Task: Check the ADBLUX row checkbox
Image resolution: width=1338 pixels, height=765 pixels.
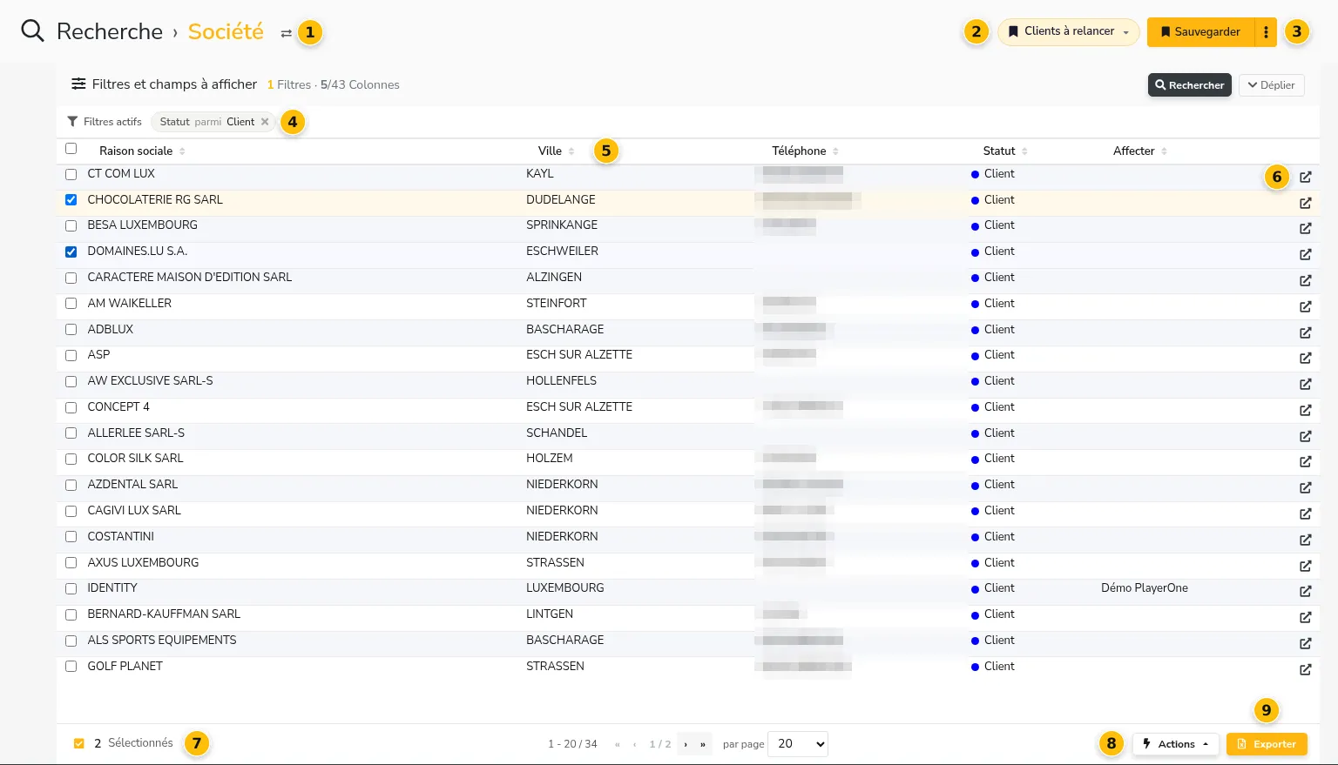Action: pyautogui.click(x=71, y=330)
